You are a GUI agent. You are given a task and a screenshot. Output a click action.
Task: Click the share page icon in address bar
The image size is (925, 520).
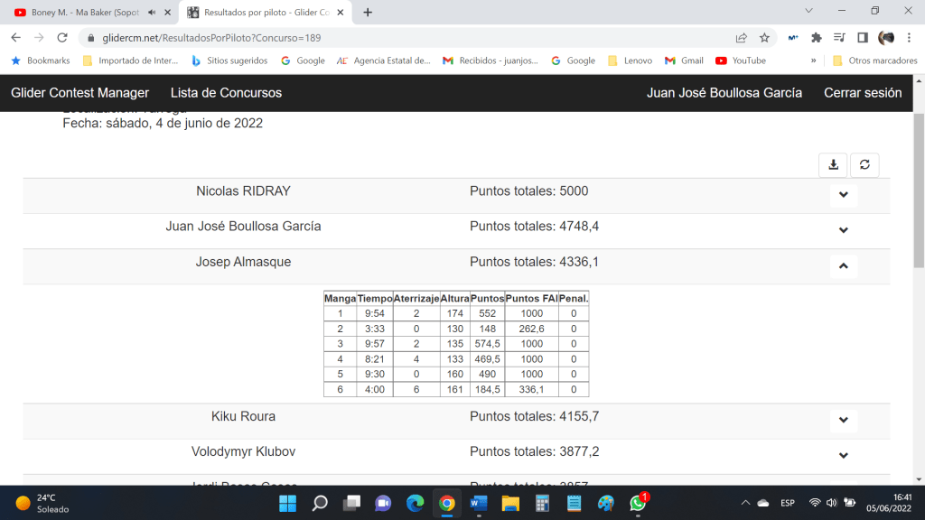coord(741,38)
